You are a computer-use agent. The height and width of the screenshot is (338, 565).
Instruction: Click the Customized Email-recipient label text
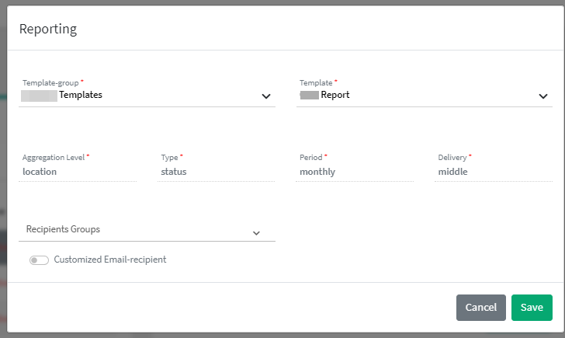point(109,260)
